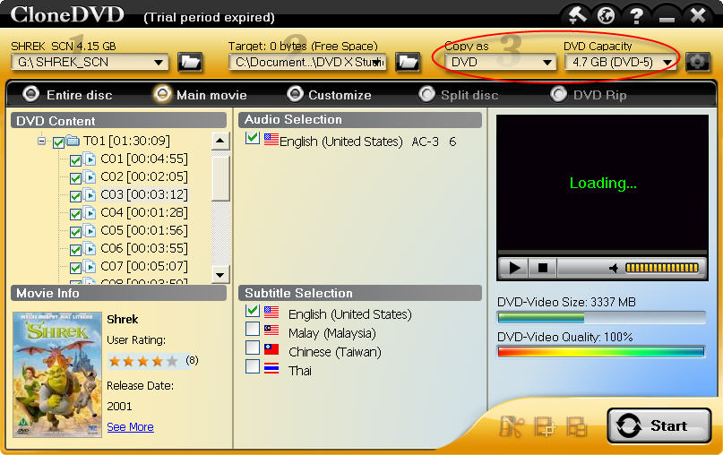Select chapter C07 [00:05:07] row
This screenshot has height=455, width=723.
click(x=144, y=266)
